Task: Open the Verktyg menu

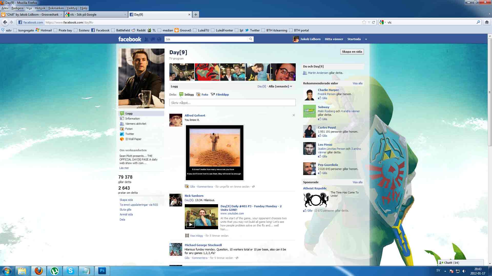Action: click(x=72, y=8)
